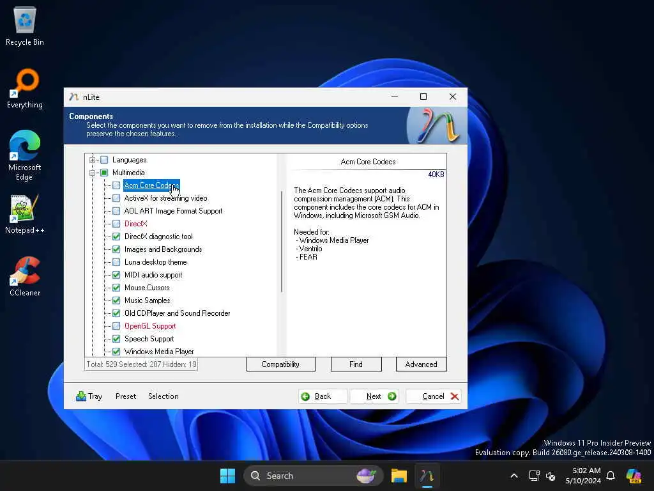Image resolution: width=654 pixels, height=491 pixels.
Task: Click the Windows Start button
Action: tap(228, 476)
